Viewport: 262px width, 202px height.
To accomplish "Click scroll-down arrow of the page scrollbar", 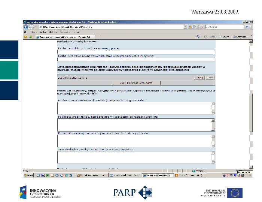I will [251, 167].
